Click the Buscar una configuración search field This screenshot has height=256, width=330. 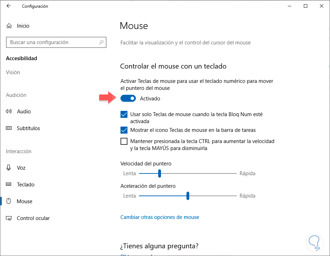point(52,42)
